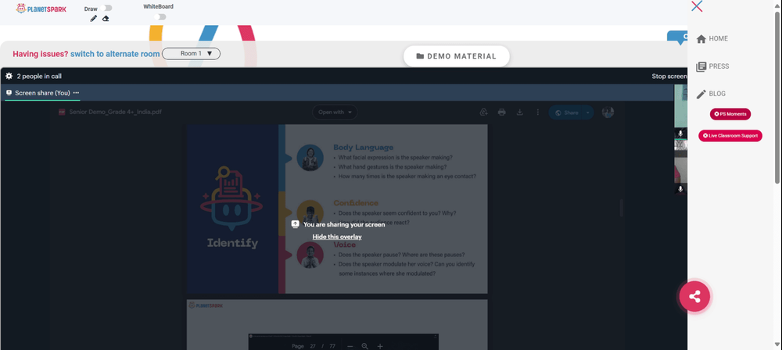Click the page number 27 field
782x350 pixels.
(x=313, y=346)
